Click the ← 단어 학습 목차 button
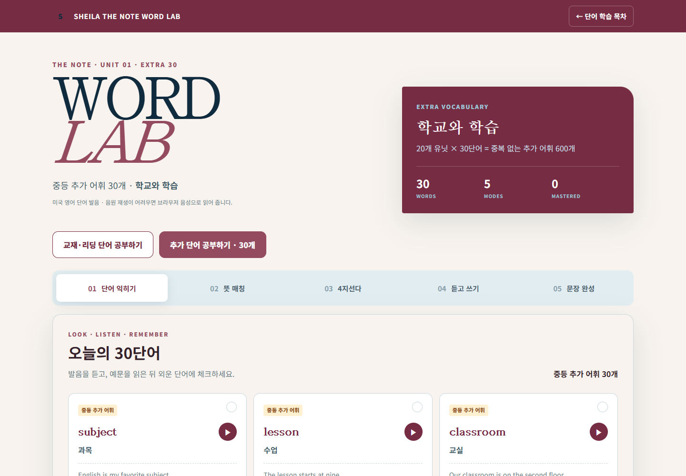The height and width of the screenshot is (476, 686). click(601, 16)
